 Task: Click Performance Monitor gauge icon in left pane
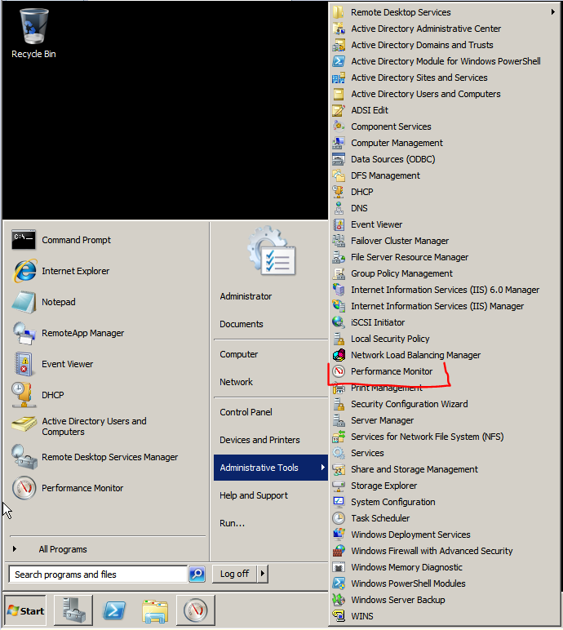click(x=24, y=488)
